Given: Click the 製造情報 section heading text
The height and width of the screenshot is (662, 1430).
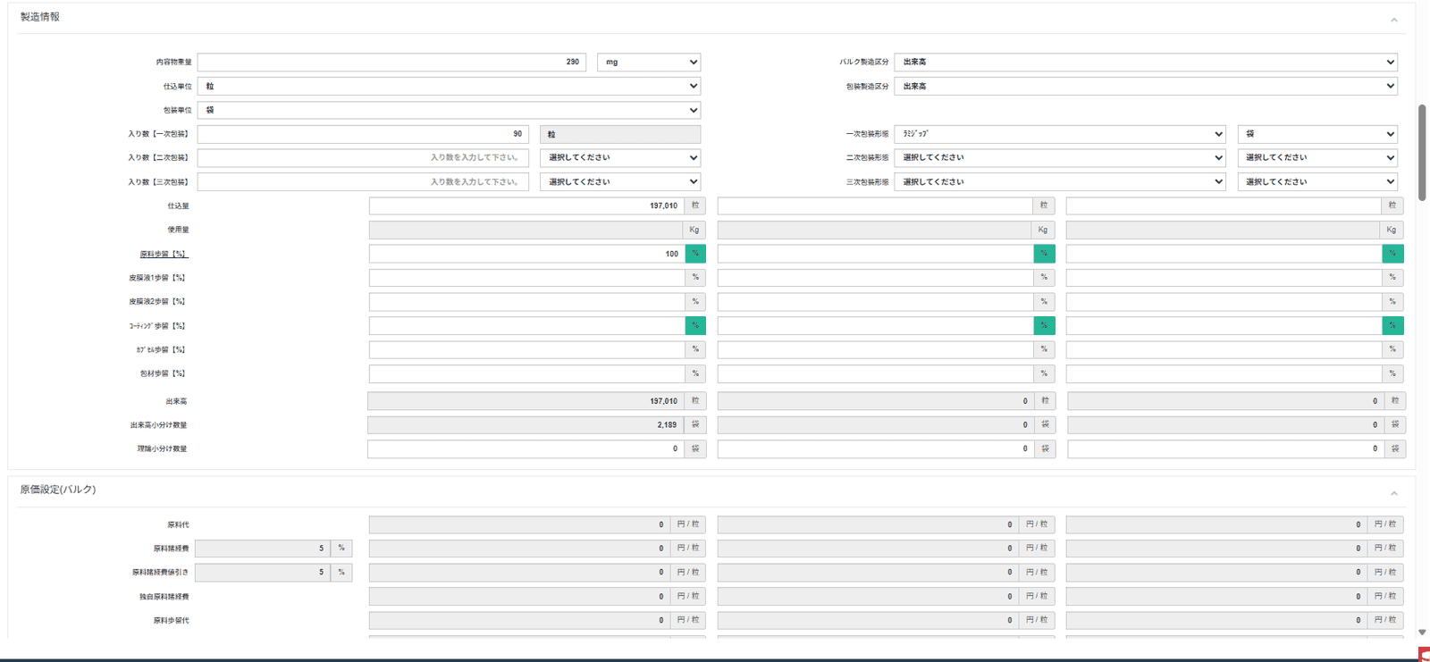Looking at the screenshot, I should 40,17.
